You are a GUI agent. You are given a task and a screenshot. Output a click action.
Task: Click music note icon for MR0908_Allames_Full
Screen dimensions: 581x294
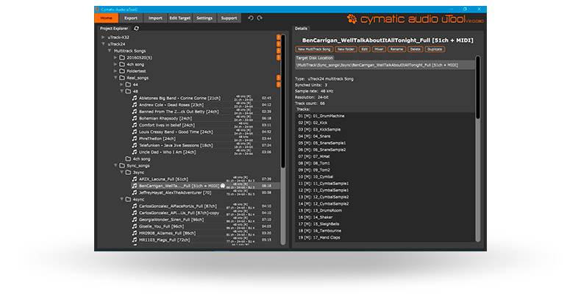135,233
